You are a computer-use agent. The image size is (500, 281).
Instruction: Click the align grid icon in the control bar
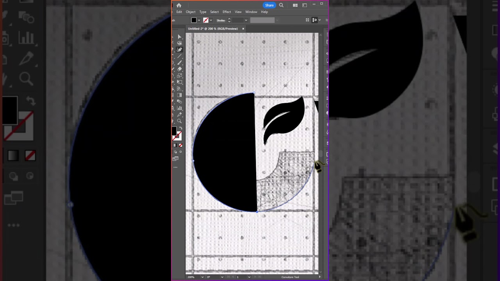point(307,20)
